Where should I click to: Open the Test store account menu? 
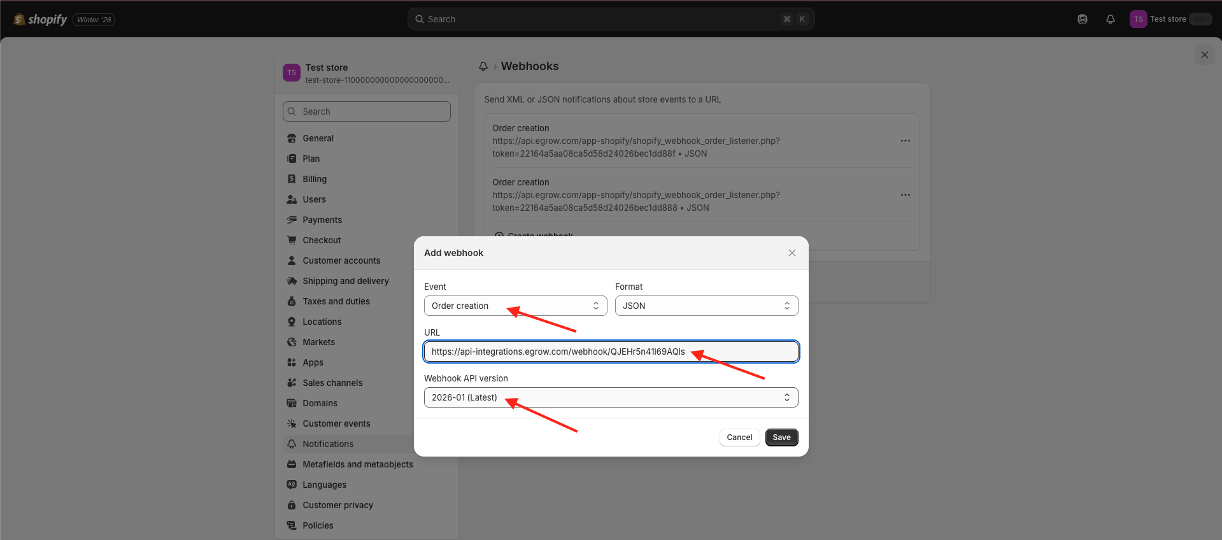pyautogui.click(x=1170, y=19)
